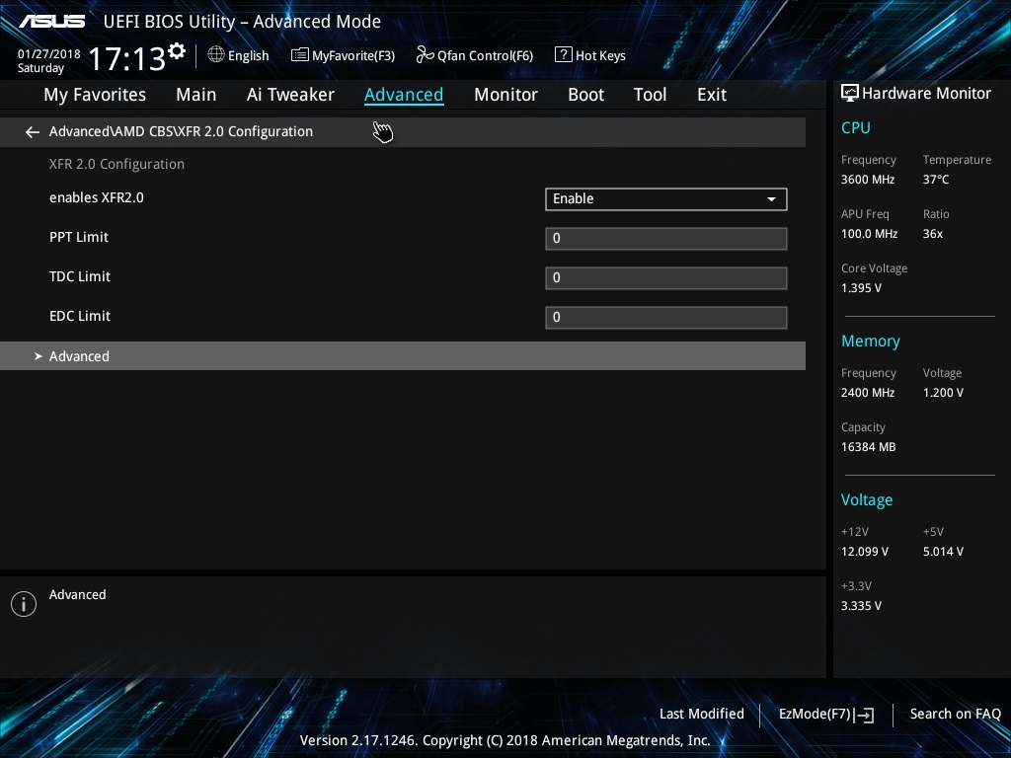Viewport: 1011px width, 758px height.
Task: Select the Advanced tab
Action: click(x=404, y=95)
